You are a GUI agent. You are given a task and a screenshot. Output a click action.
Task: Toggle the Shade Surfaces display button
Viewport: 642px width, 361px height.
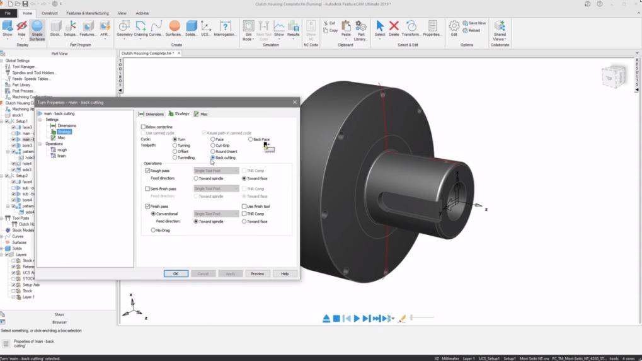(x=37, y=30)
